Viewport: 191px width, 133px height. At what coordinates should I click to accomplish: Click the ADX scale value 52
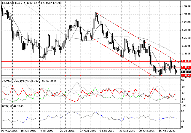tap(183, 80)
